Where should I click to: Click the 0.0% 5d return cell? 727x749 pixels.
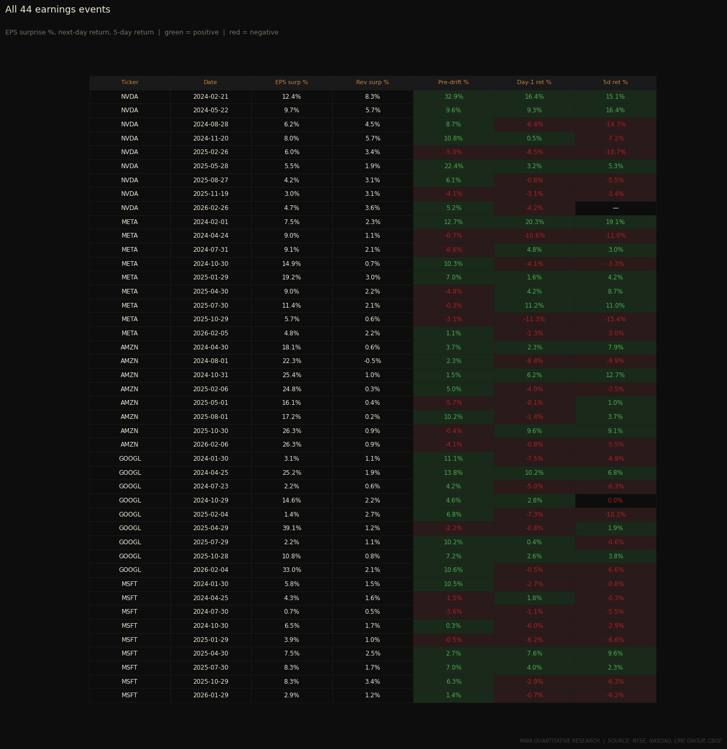pos(615,501)
